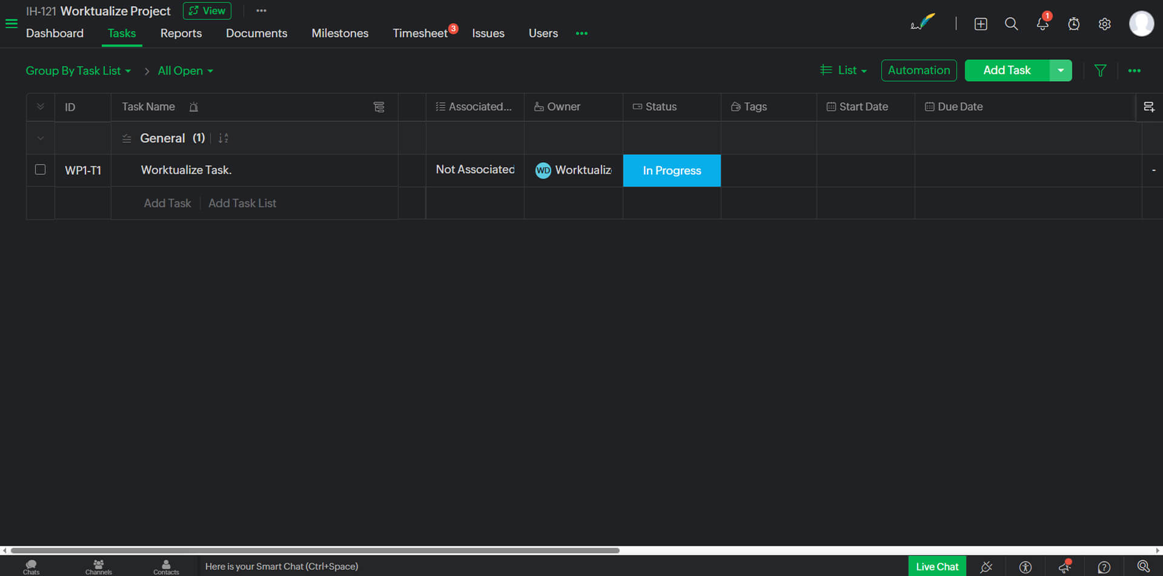Viewport: 1163px width, 576px height.
Task: Expand the All Open filter dropdown
Action: tap(185, 71)
